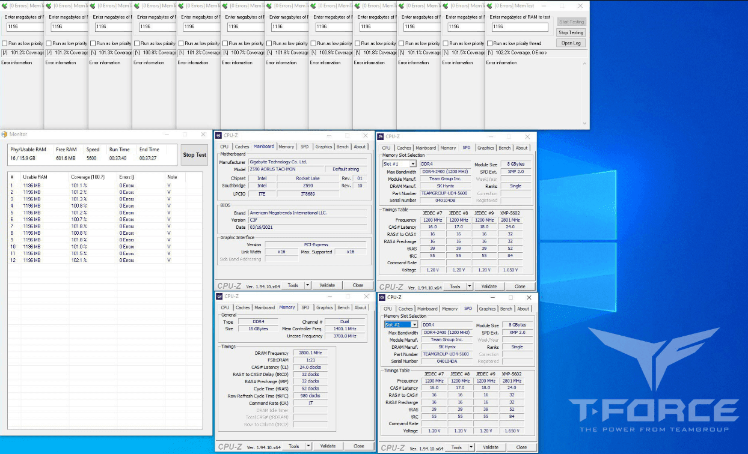
Task: Click the RAM amount field in the 102.2% MemTest
Action: [x=520, y=27]
